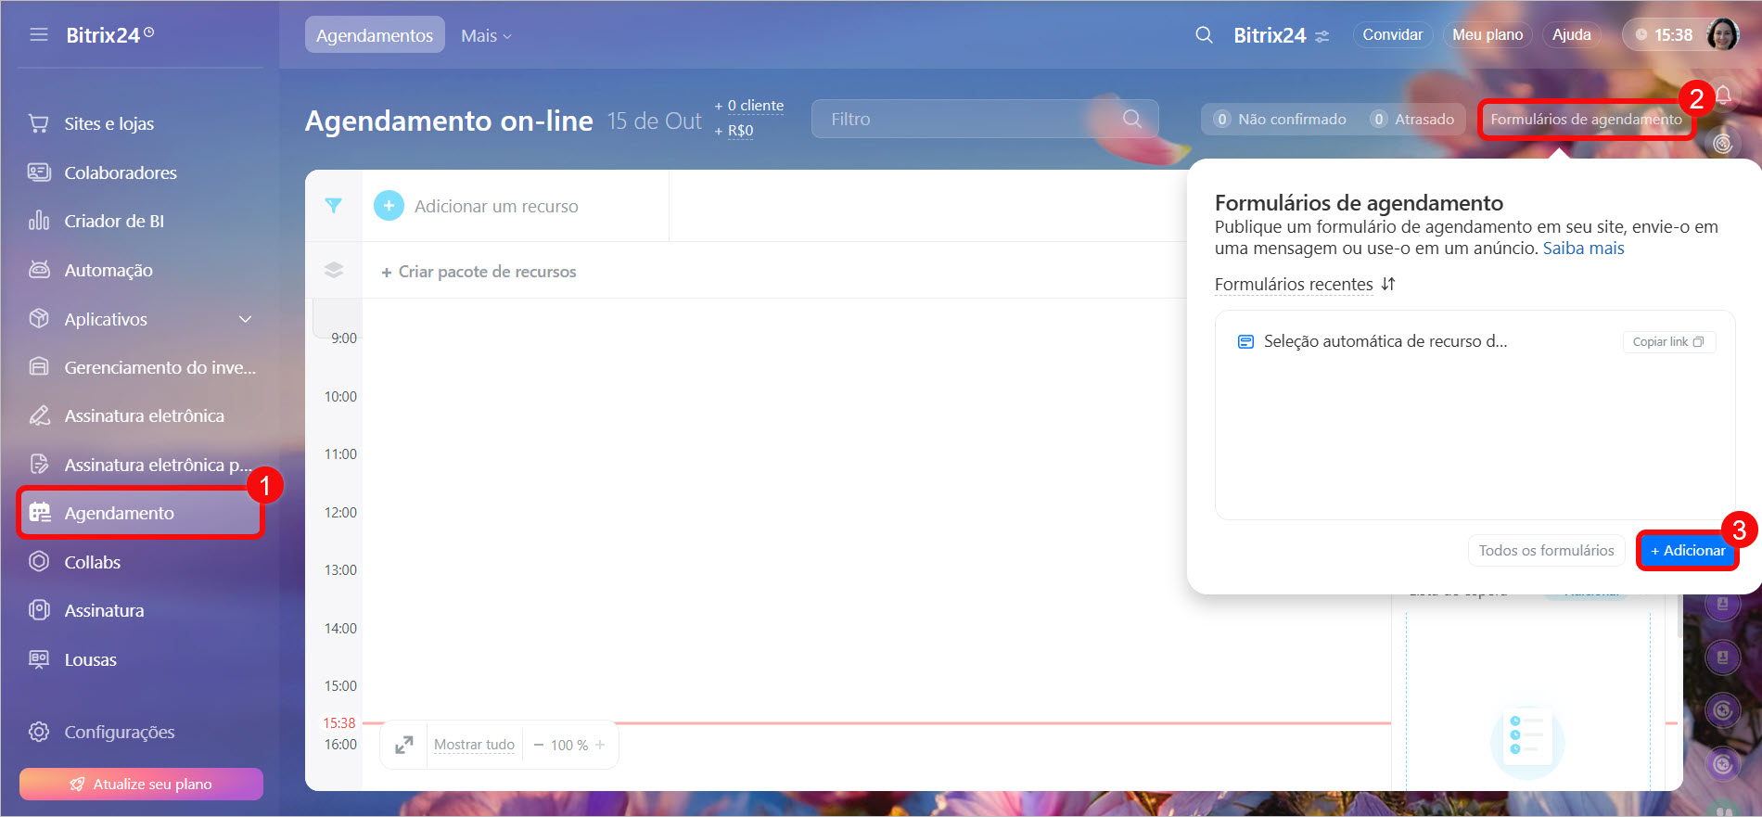Click the hamburger menu icon
The height and width of the screenshot is (817, 1762).
(38, 35)
